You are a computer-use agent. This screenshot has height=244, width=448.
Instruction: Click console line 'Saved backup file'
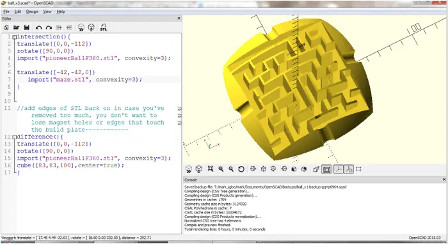266,187
